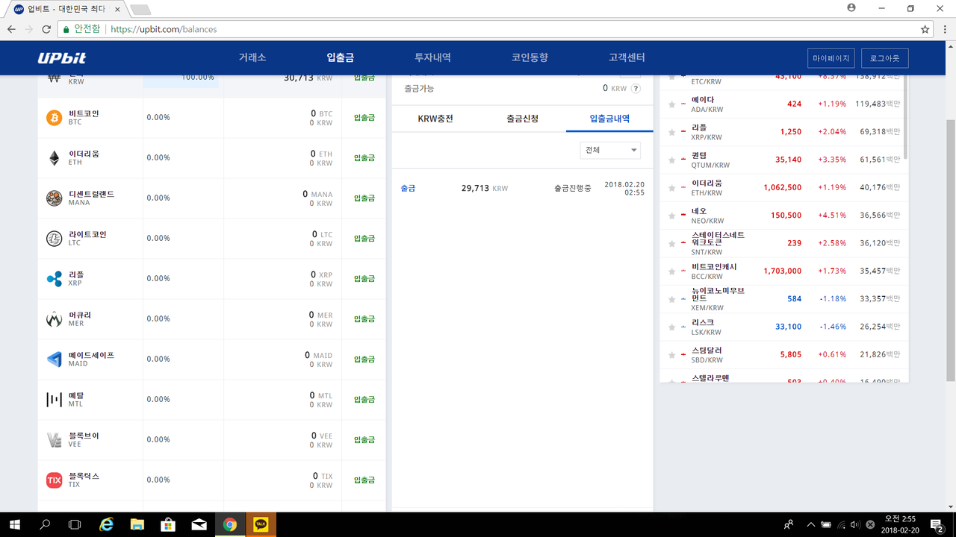Toggle favorite star for 네오 NEO/KRW

(671, 216)
